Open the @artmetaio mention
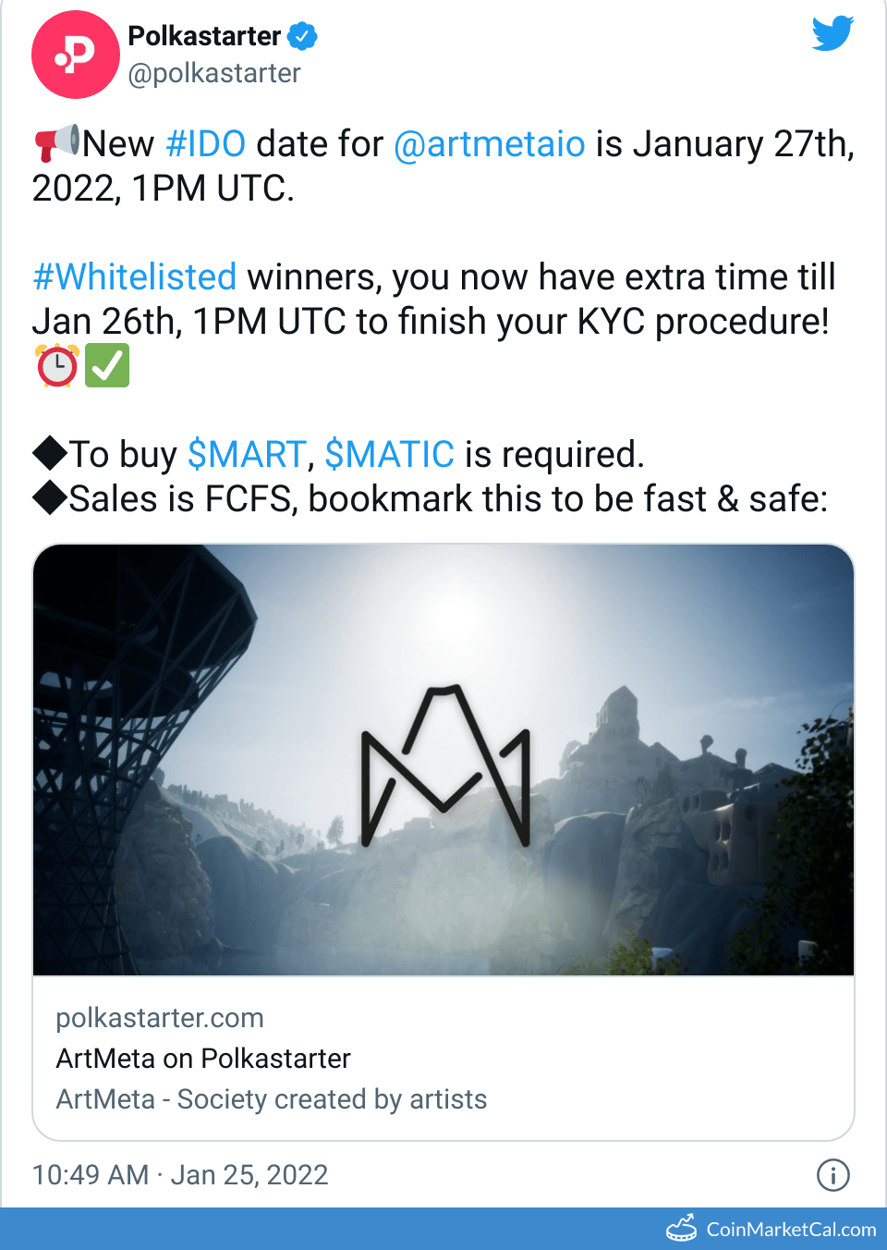The width and height of the screenshot is (887, 1250). [490, 144]
